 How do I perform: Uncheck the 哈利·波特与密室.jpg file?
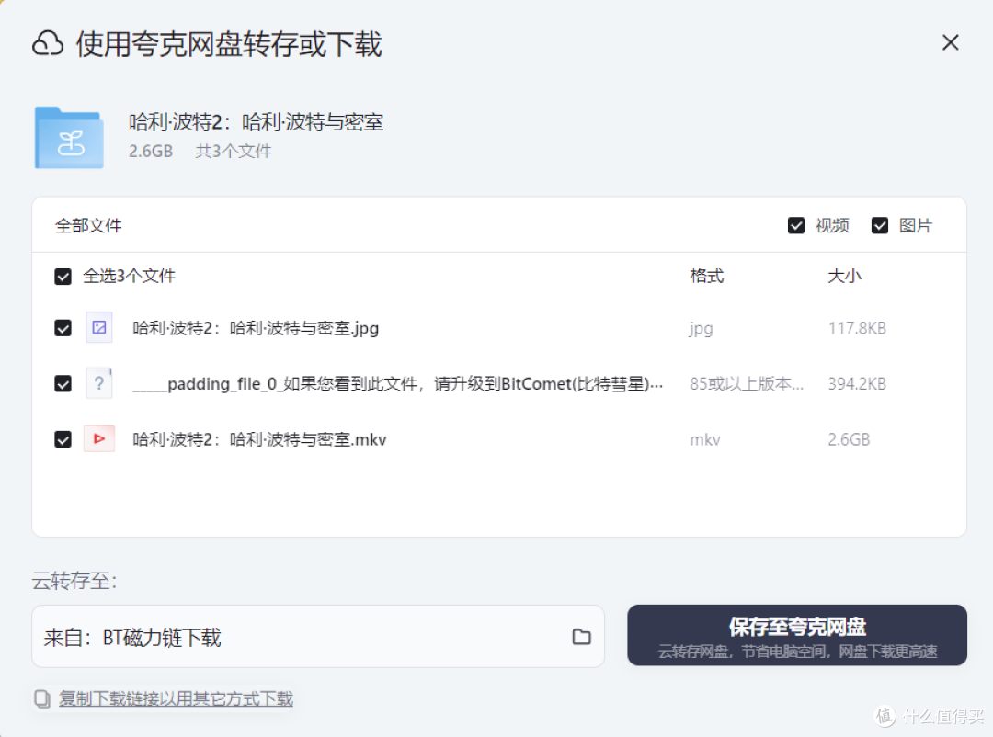pos(63,328)
